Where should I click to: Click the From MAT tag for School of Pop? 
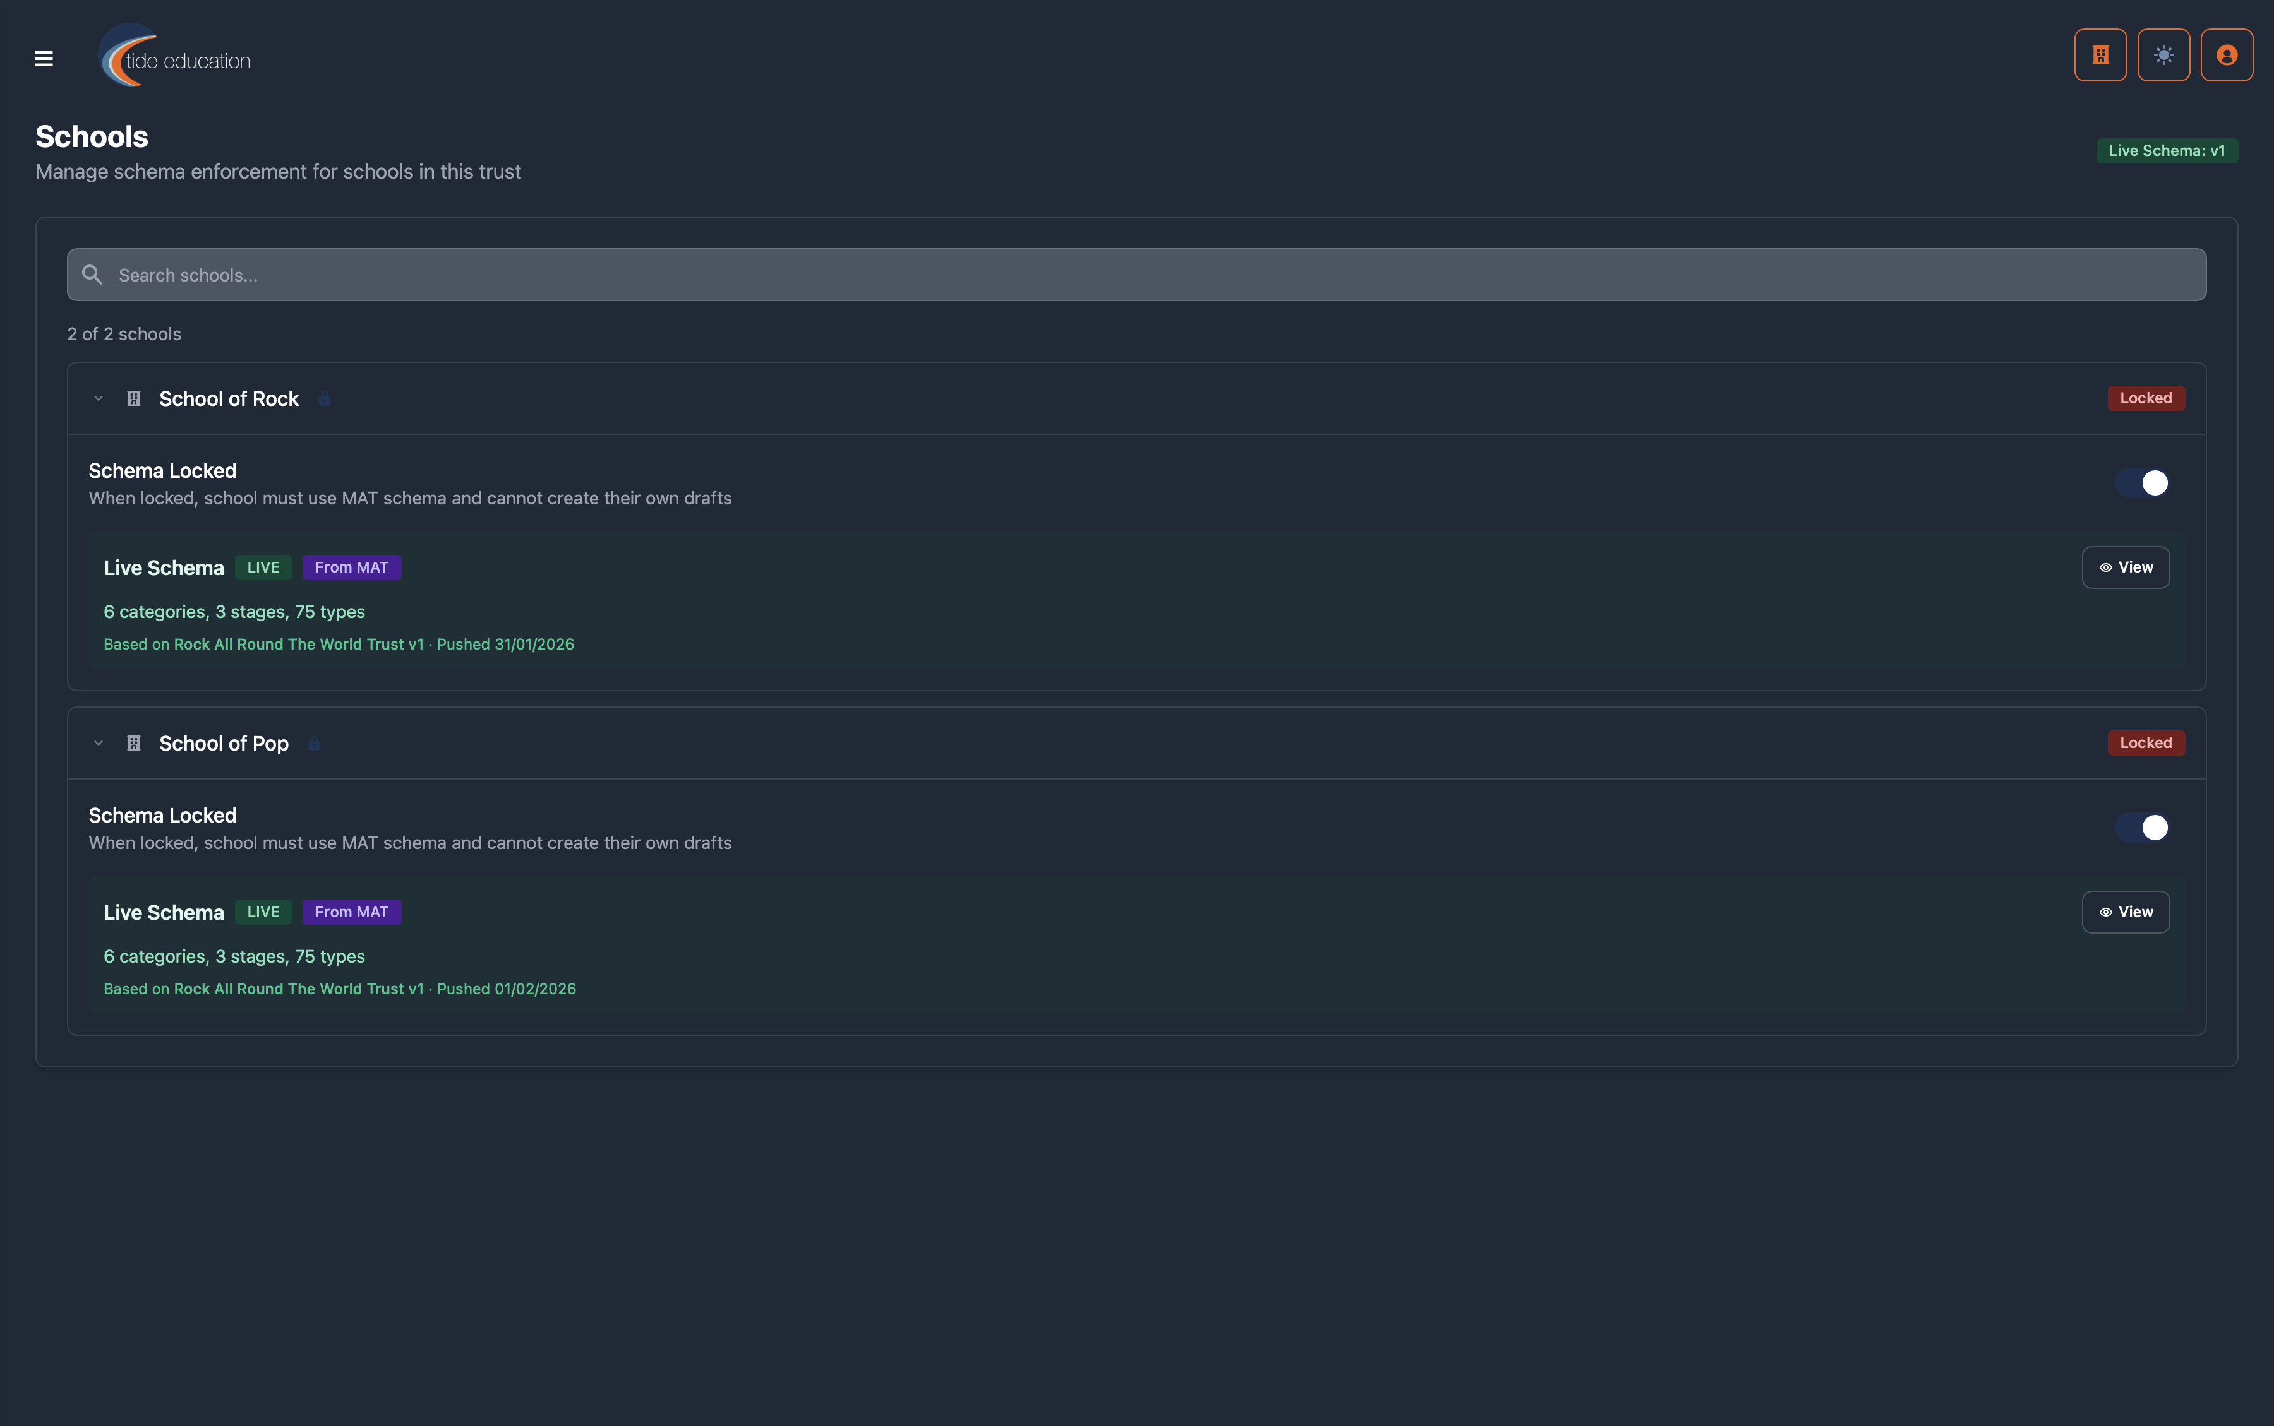coord(352,912)
